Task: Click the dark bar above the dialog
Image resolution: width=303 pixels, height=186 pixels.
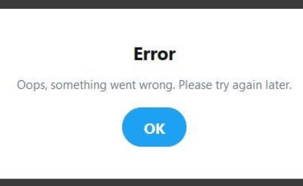Action: point(151,4)
